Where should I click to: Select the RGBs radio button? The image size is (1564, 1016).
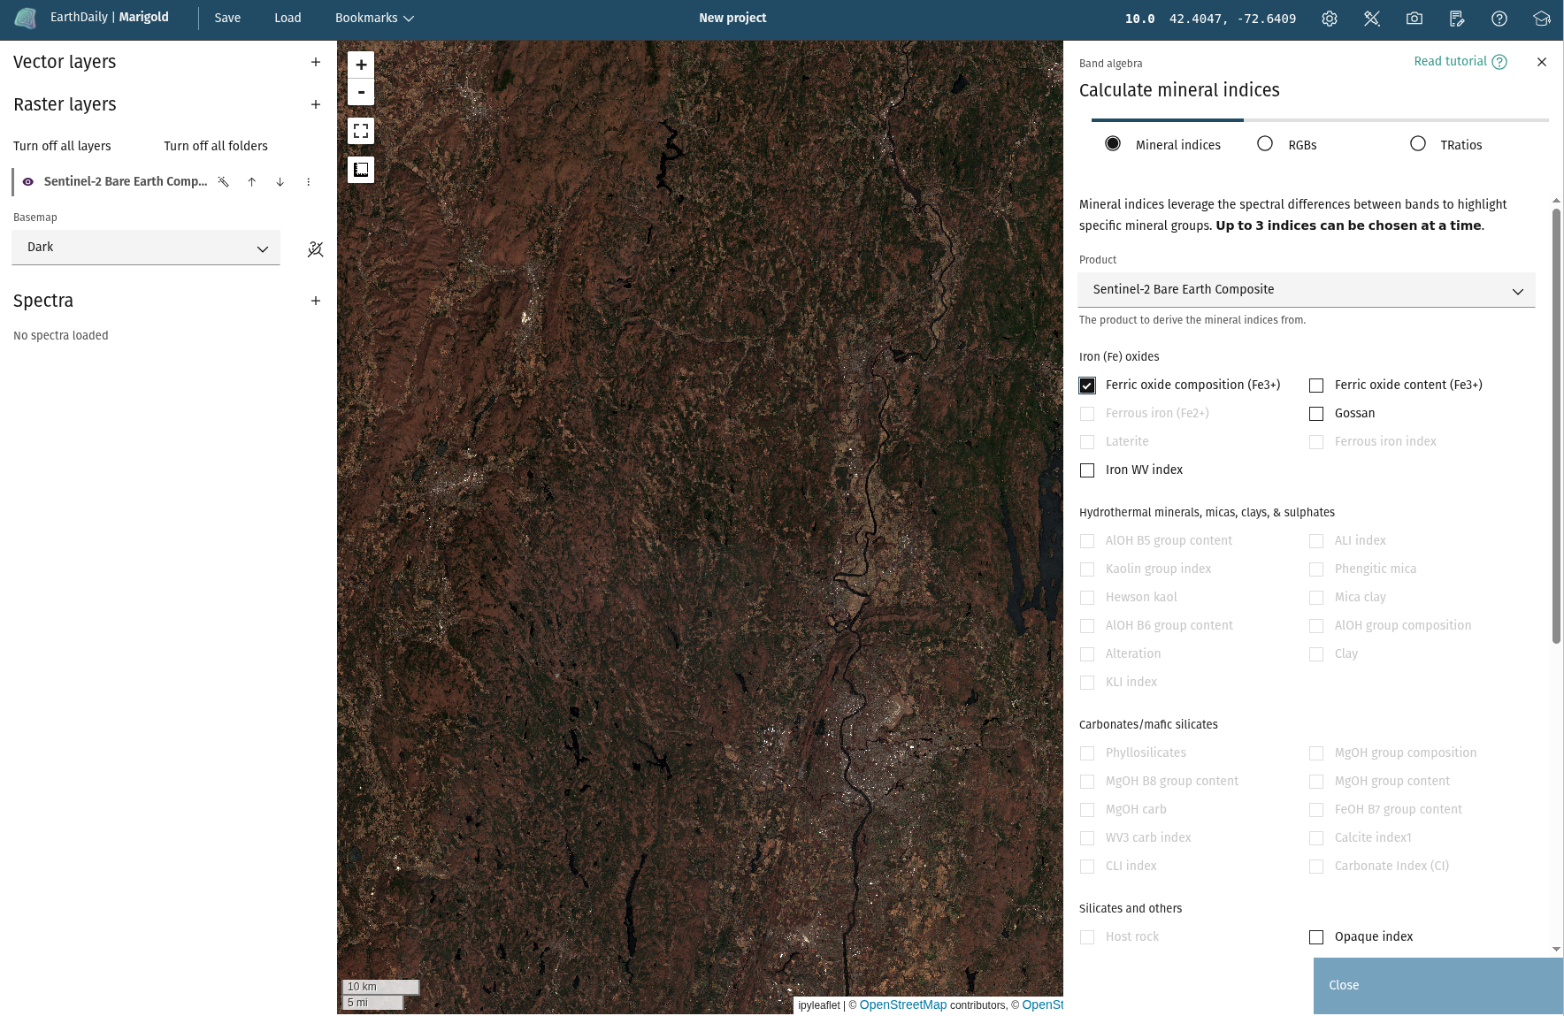1265,144
